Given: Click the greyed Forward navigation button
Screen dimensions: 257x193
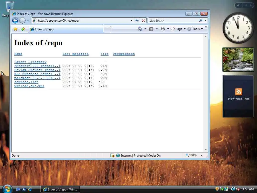Looking at the screenshot, I should pos(22,21).
